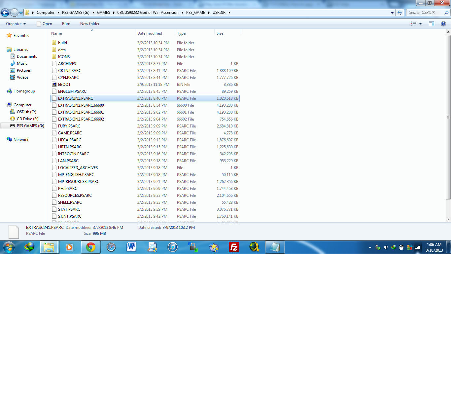Open Google Chrome from taskbar
This screenshot has height=393, width=451.
[x=91, y=247]
